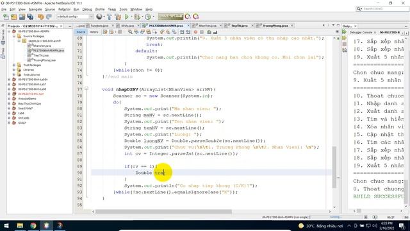Screen dimensions: 410x231
Task: Click the second profiler icon after memory bar
Action: (x=196, y=17)
